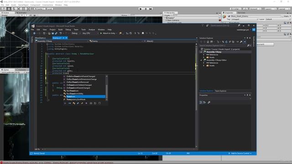Open Visual Studio's Analyze menu
Viewport: 292px width, 164px height.
coord(92,30)
